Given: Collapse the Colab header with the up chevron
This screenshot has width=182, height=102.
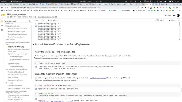Looking at the screenshot, I should point(179,20).
